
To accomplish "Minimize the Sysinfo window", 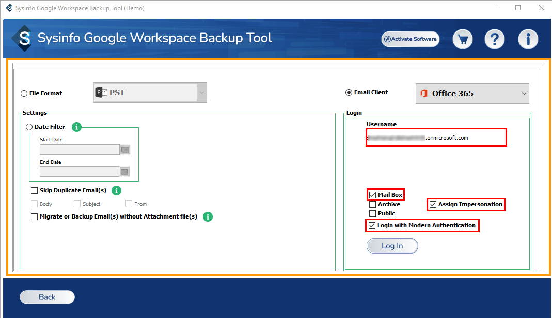I will (495, 8).
